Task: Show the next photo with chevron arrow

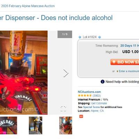Action: pyautogui.click(x=66, y=73)
